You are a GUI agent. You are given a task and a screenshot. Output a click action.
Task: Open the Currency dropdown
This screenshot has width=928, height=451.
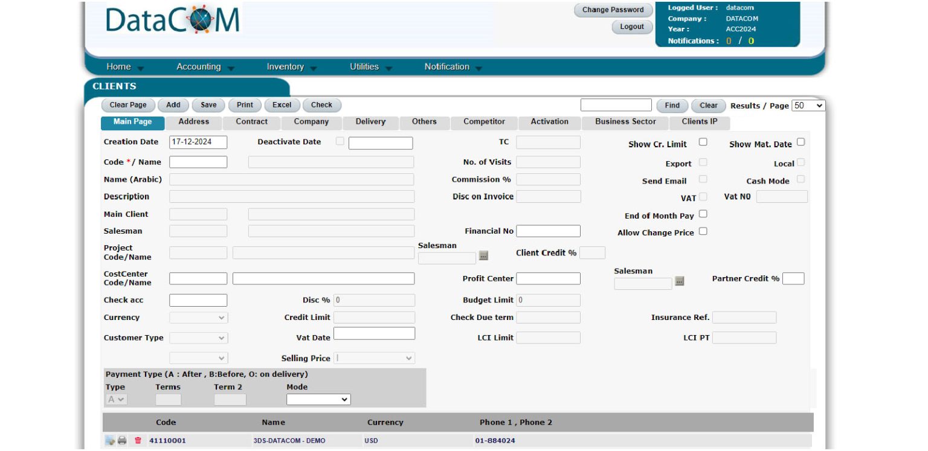(x=198, y=317)
